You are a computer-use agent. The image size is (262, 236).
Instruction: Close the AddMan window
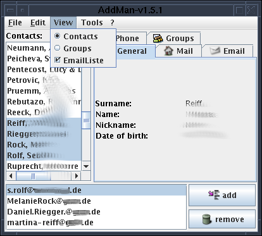pos(251,10)
